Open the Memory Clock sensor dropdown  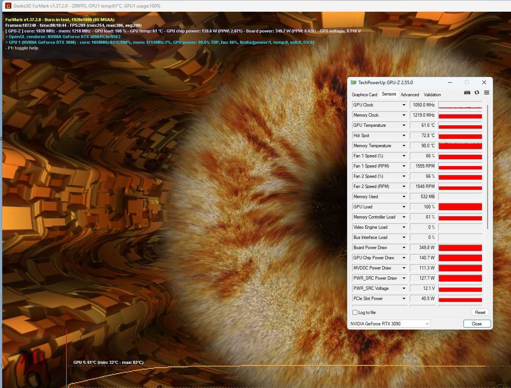(404, 115)
